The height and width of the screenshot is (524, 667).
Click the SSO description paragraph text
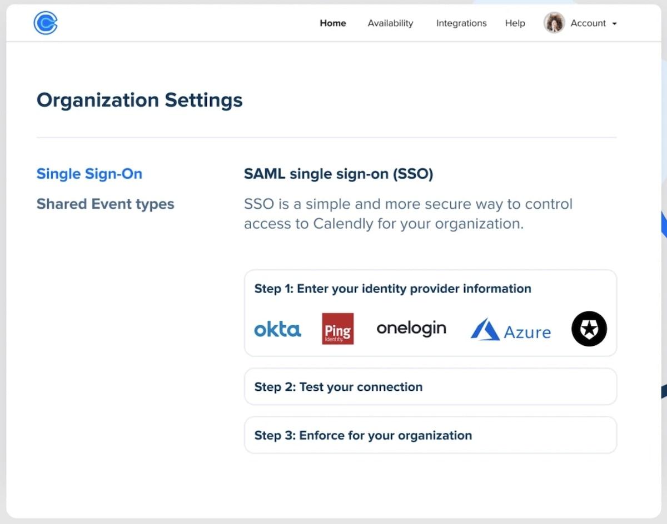[x=408, y=214]
